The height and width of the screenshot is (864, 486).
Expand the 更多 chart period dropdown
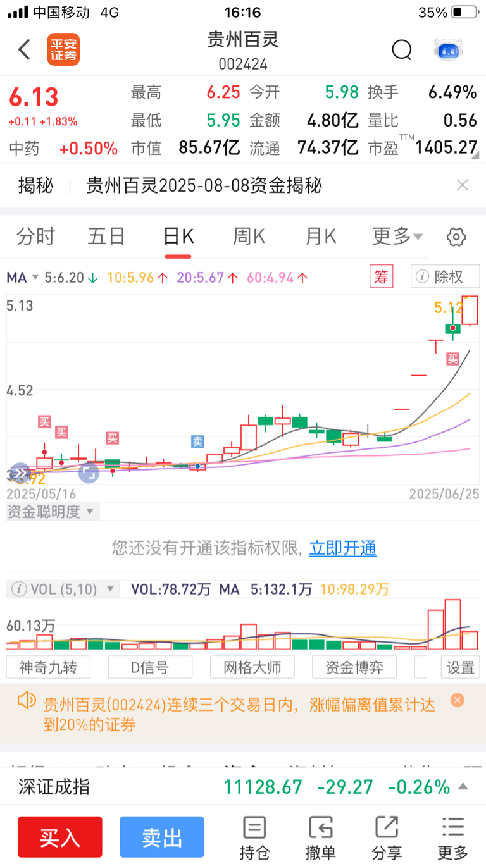(x=397, y=237)
